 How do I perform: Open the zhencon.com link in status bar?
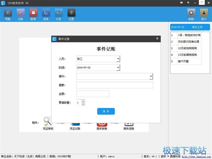(196, 157)
